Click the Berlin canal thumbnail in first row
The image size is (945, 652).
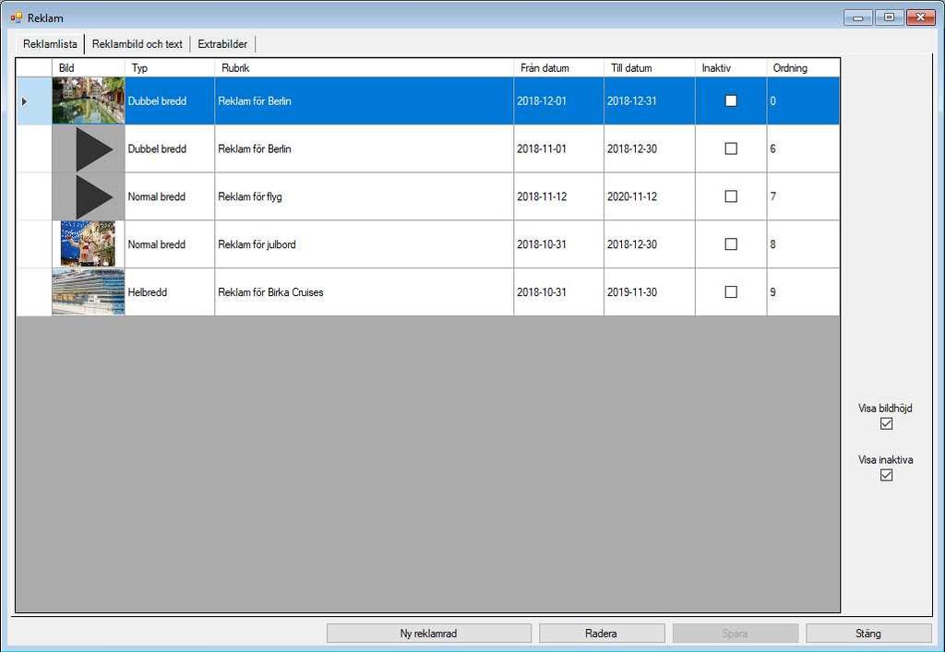click(x=89, y=101)
